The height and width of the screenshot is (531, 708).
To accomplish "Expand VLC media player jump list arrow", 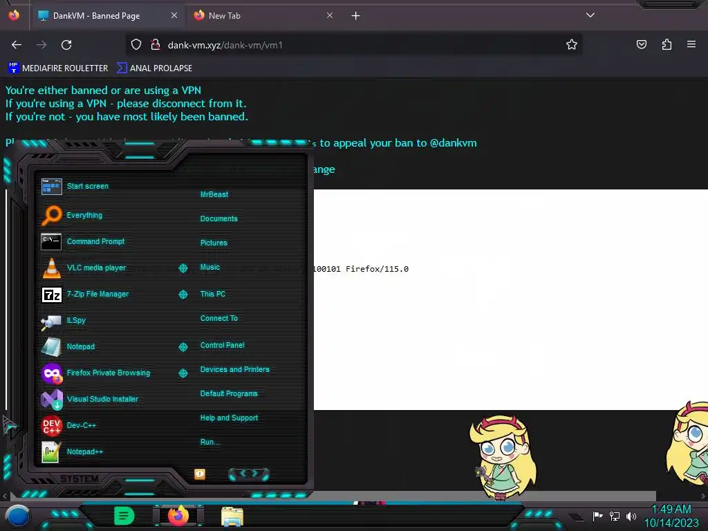I will [183, 268].
